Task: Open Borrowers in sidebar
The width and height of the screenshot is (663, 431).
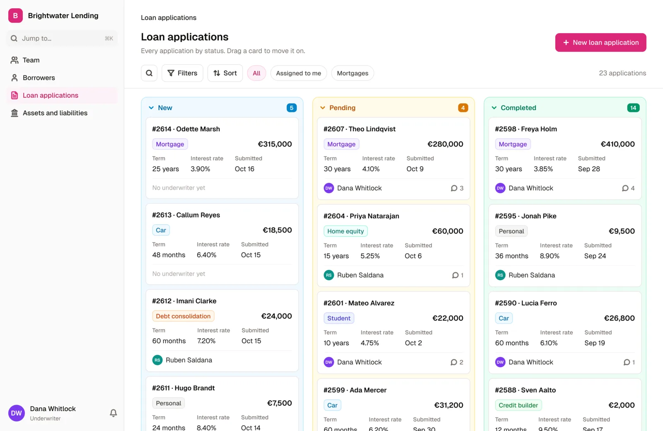Action: [62, 77]
